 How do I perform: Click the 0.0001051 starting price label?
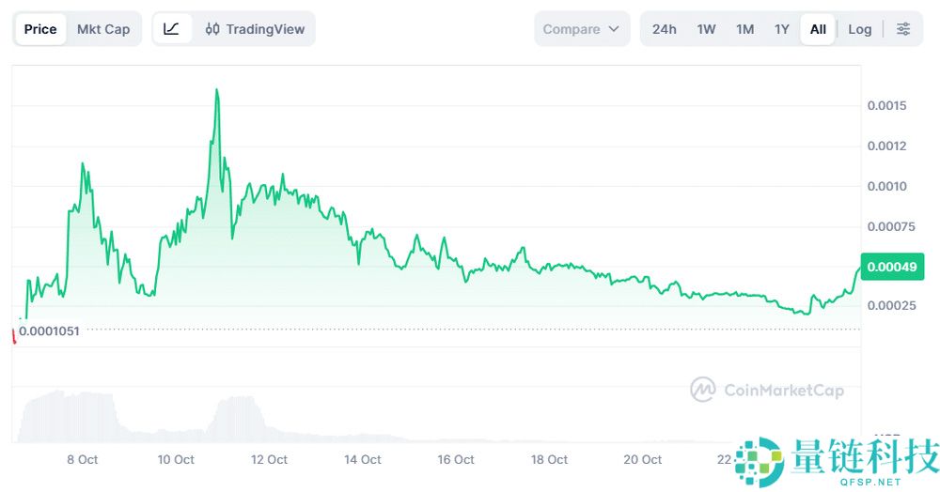click(x=49, y=331)
